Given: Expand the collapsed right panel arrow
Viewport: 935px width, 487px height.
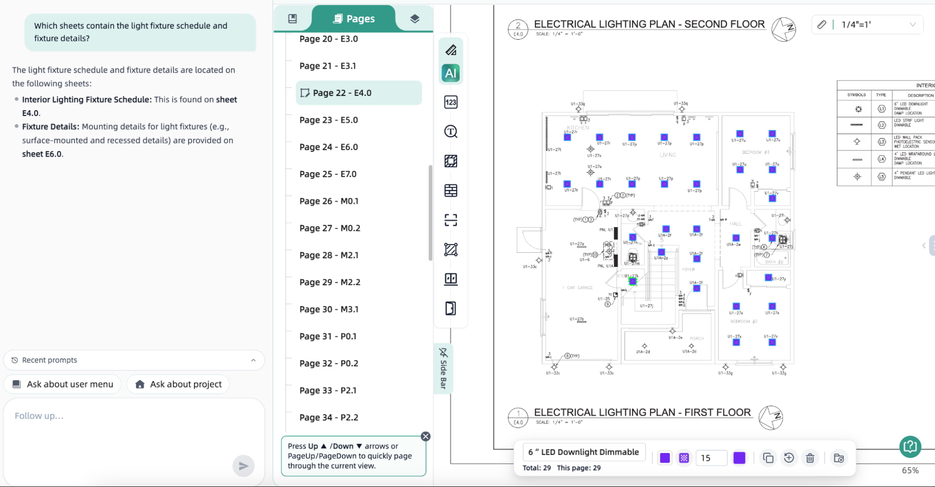Looking at the screenshot, I should 924,246.
